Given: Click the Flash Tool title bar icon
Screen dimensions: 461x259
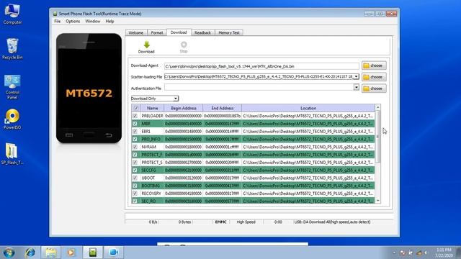Looking at the screenshot, I should 55,14.
